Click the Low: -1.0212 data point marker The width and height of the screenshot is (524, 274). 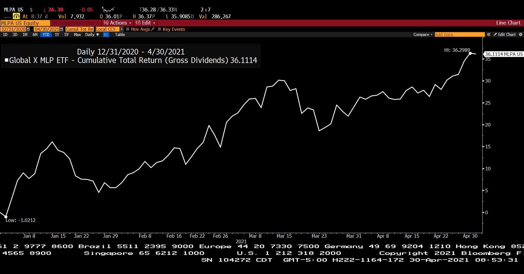tap(6, 217)
